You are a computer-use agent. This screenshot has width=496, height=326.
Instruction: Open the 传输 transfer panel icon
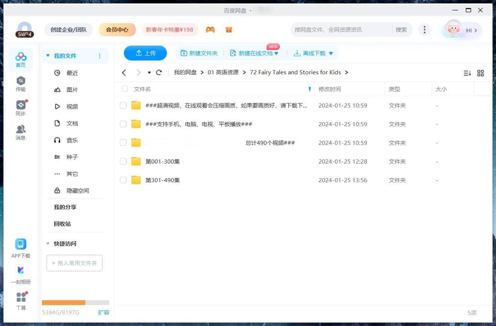tap(21, 81)
